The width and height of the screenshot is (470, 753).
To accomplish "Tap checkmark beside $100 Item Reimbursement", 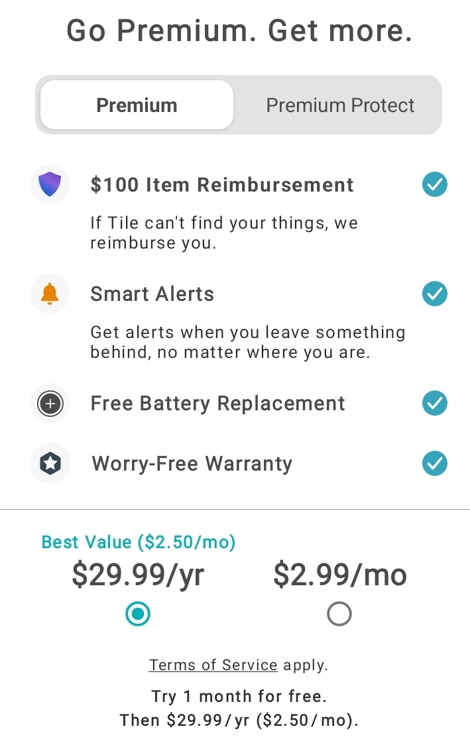I will 435,184.
